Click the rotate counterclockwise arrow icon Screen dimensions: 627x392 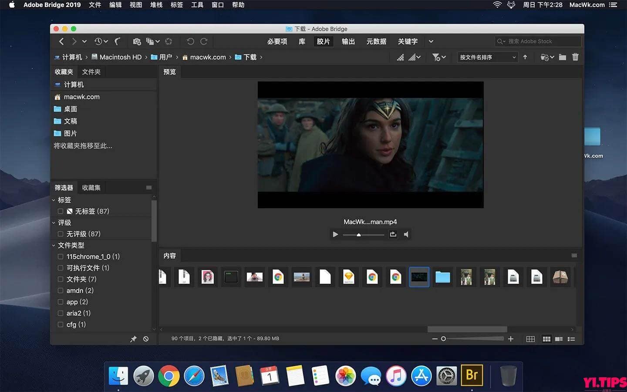[190, 41]
